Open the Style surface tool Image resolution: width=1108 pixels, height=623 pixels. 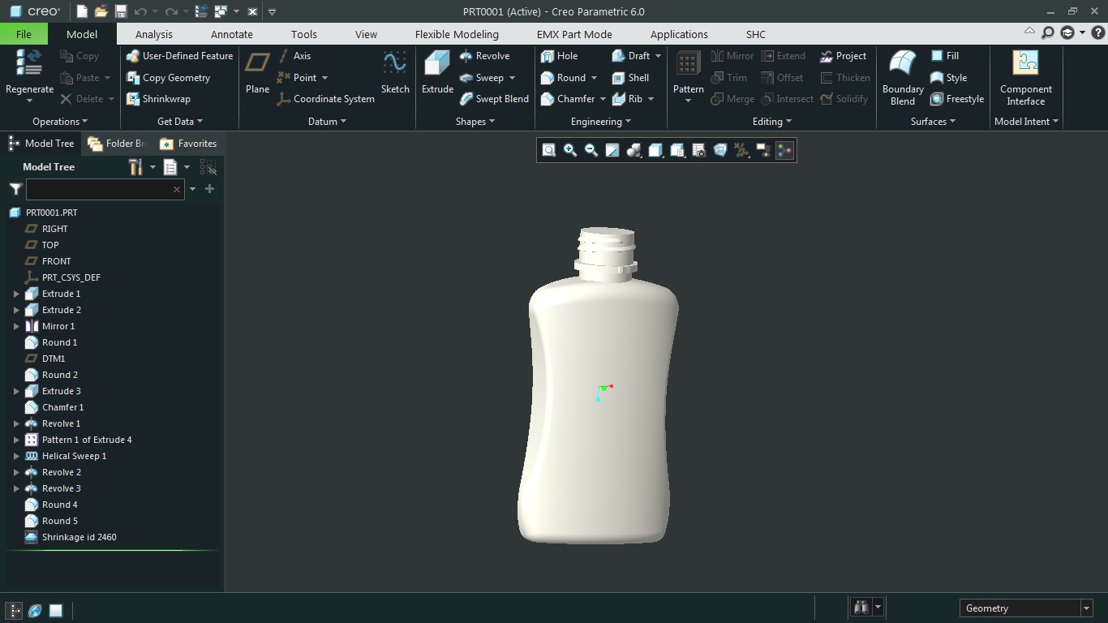coord(948,78)
